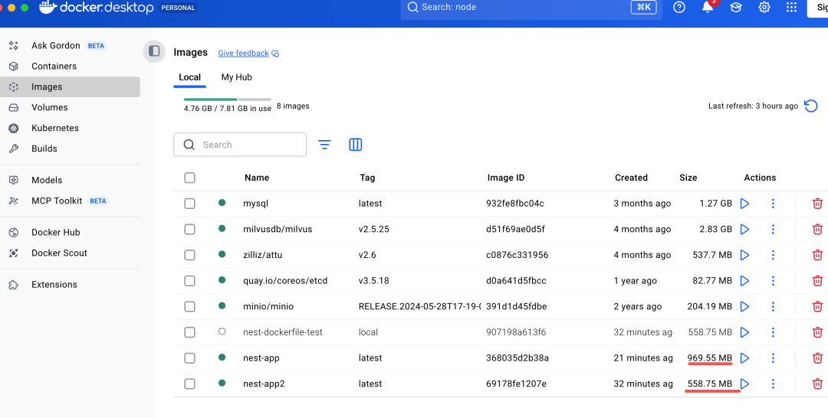The image size is (828, 418).
Task: Open Models in the sidebar
Action: pyautogui.click(x=70, y=180)
